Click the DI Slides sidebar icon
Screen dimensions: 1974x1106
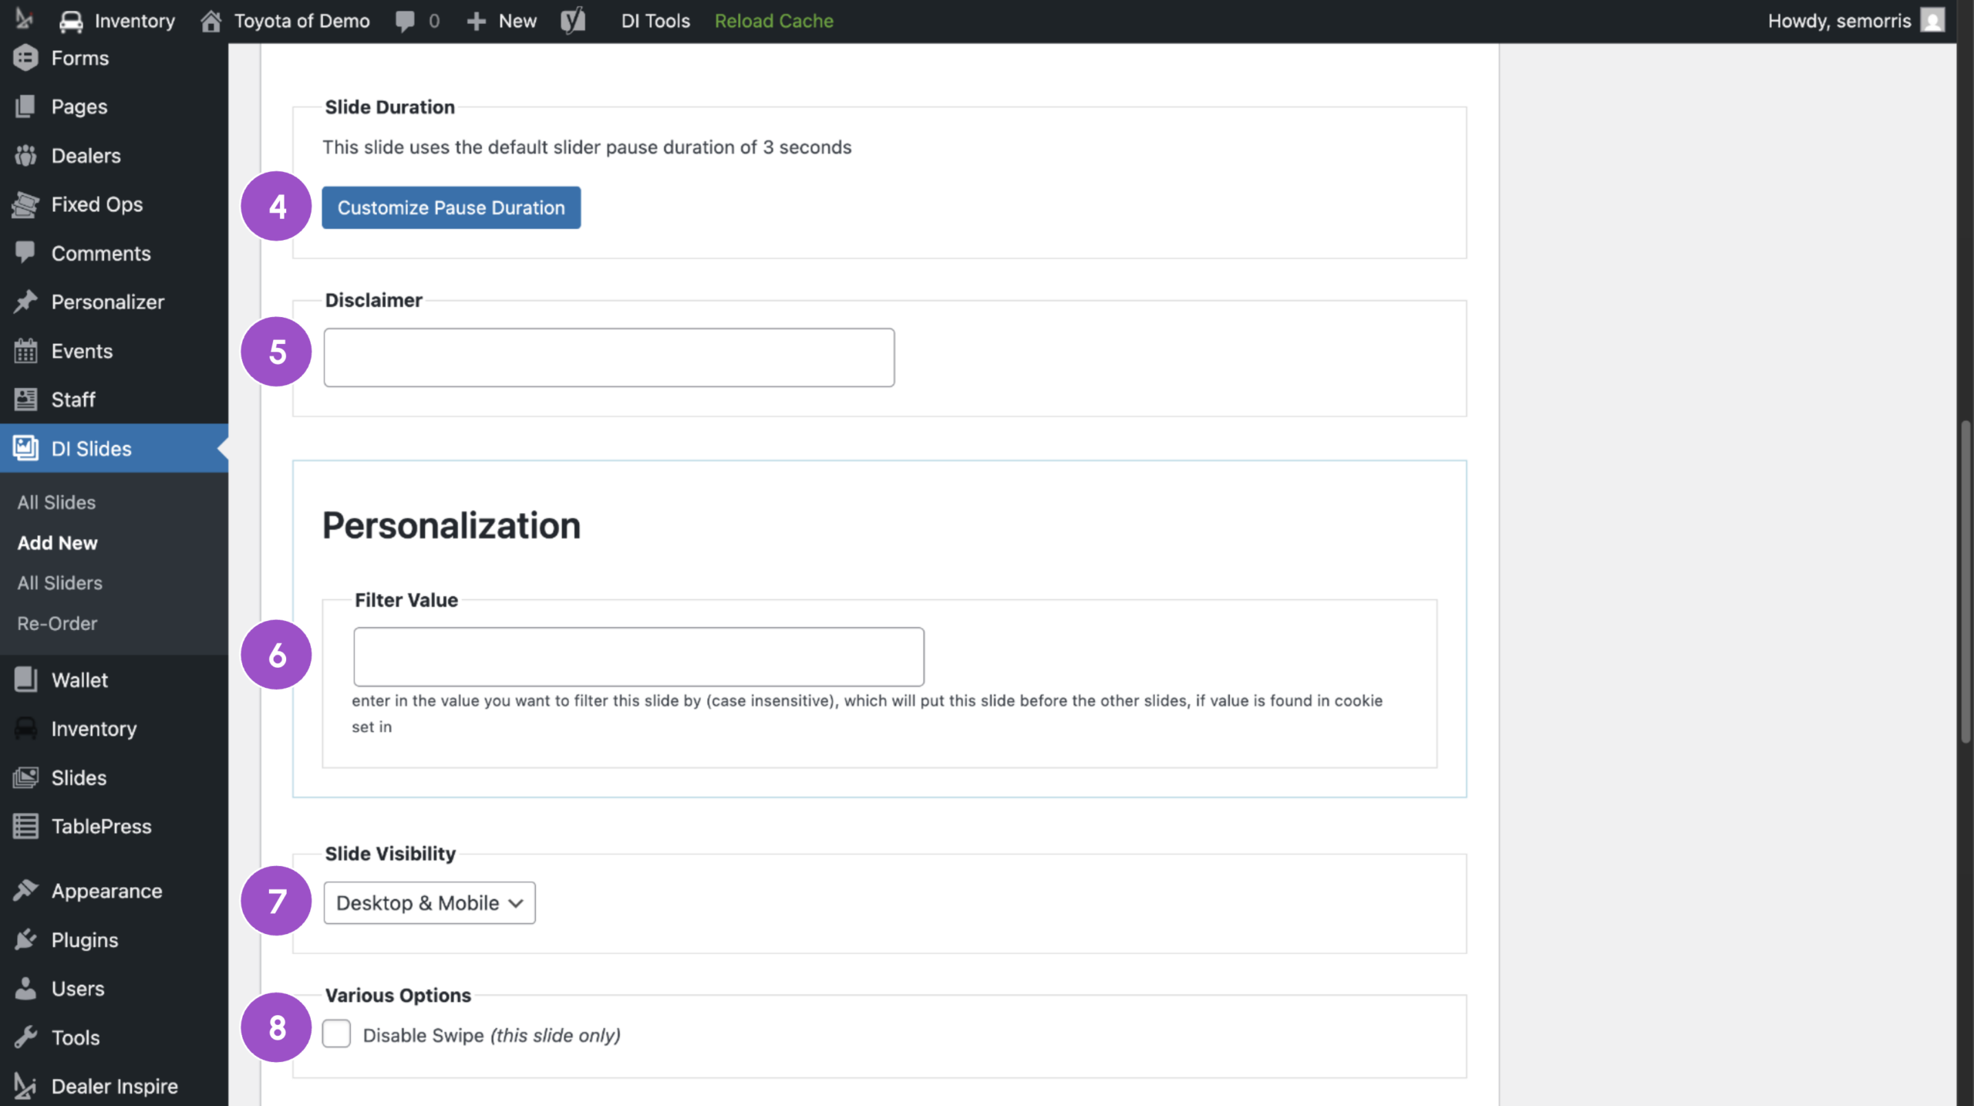point(25,448)
